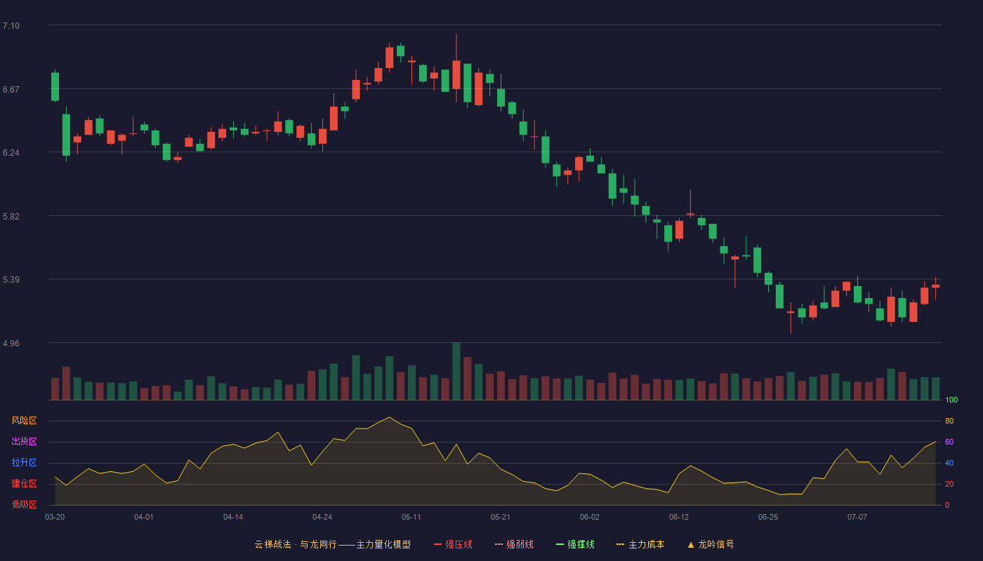Click the pink dotted icon of 强弱线
The image size is (983, 561).
click(499, 544)
